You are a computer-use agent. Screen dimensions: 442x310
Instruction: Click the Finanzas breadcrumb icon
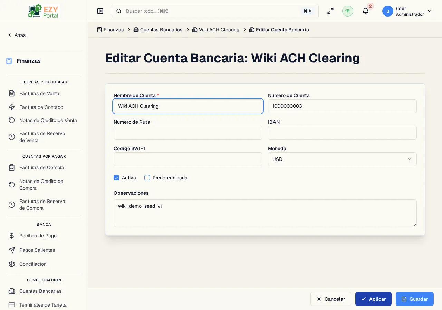click(99, 30)
